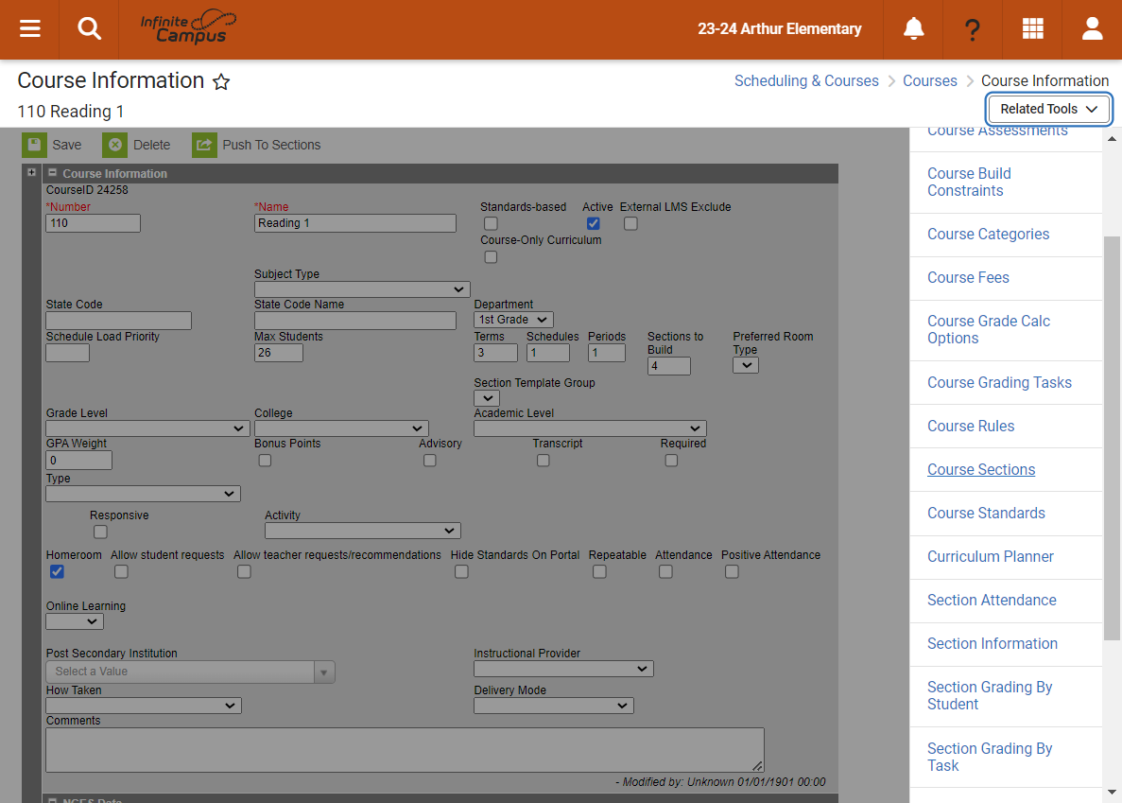The image size is (1122, 803).
Task: Open the Grade Level dropdown
Action: (147, 428)
